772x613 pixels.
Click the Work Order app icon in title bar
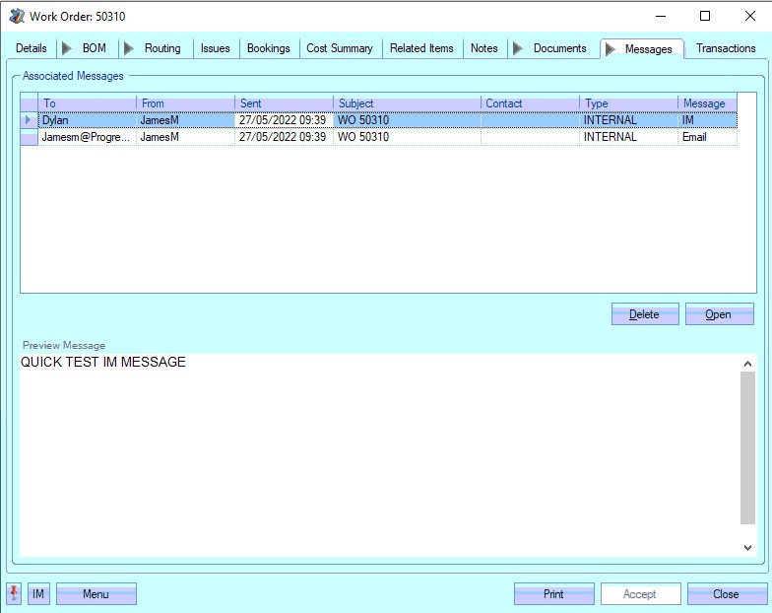click(x=16, y=17)
